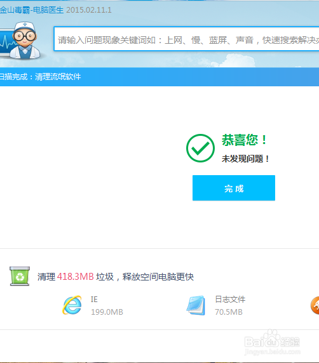The height and width of the screenshot is (363, 319).
Task: Click the 清理流氓软件 status text
Action: pyautogui.click(x=58, y=77)
